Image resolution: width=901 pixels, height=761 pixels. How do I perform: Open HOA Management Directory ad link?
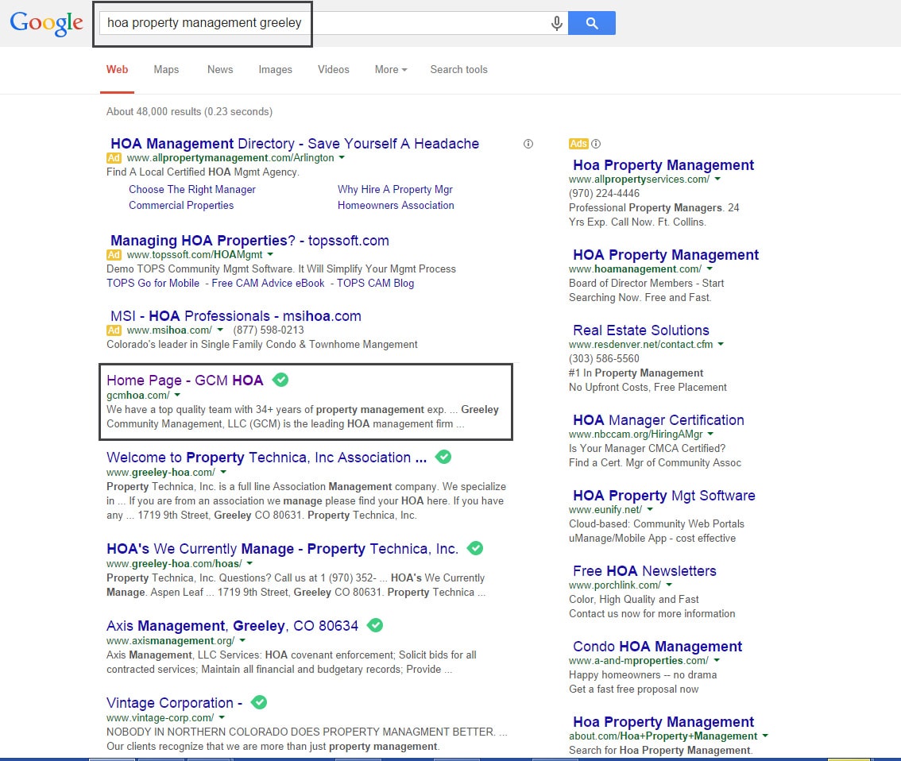click(295, 143)
